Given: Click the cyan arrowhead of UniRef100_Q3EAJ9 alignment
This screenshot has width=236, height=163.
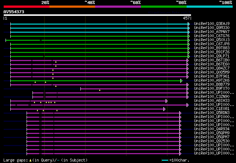Looking at the screenshot, I should tap(189, 24).
